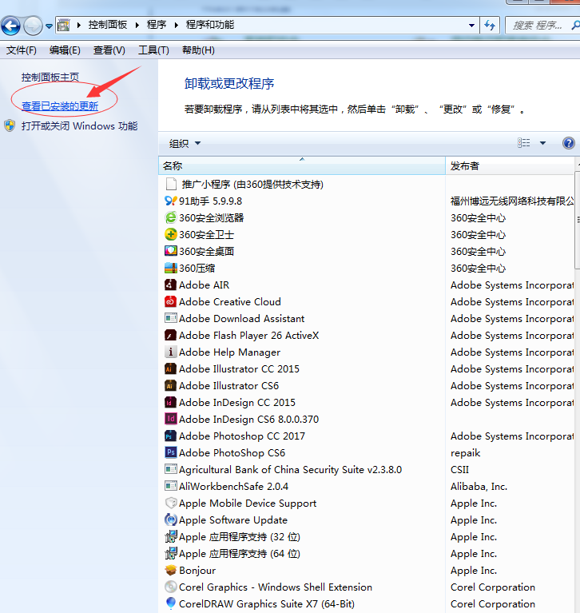Click the 程序和功能 breadcrumb
The image size is (580, 613).
point(210,25)
